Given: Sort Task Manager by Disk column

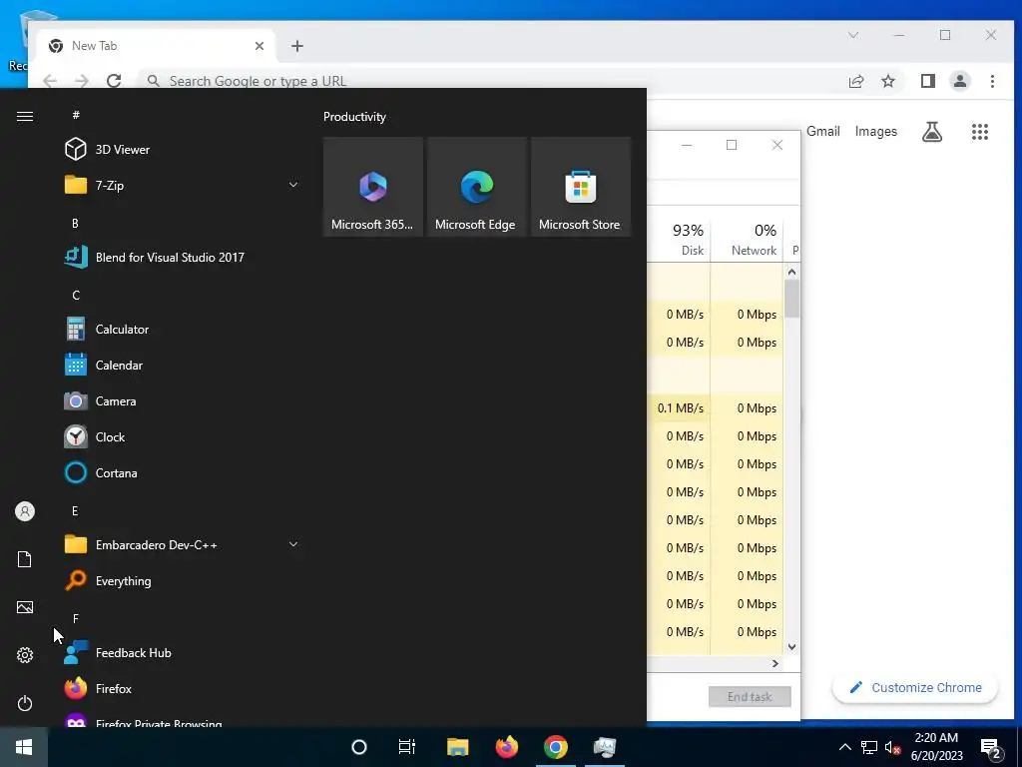Looking at the screenshot, I should click(x=679, y=239).
